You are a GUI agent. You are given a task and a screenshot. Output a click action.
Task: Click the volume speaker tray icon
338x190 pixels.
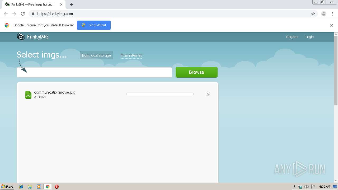pos(307,187)
